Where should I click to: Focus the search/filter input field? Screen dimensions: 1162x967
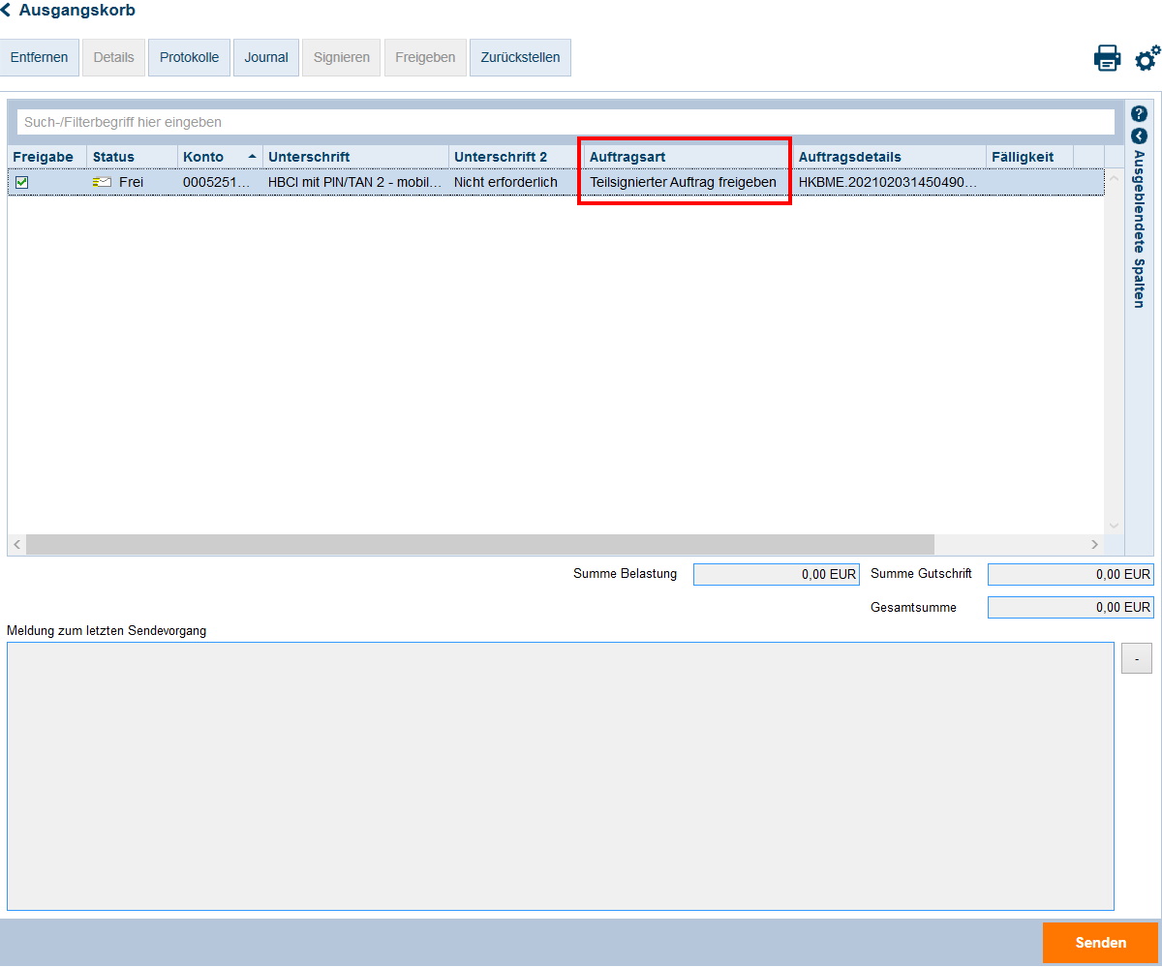[x=566, y=122]
